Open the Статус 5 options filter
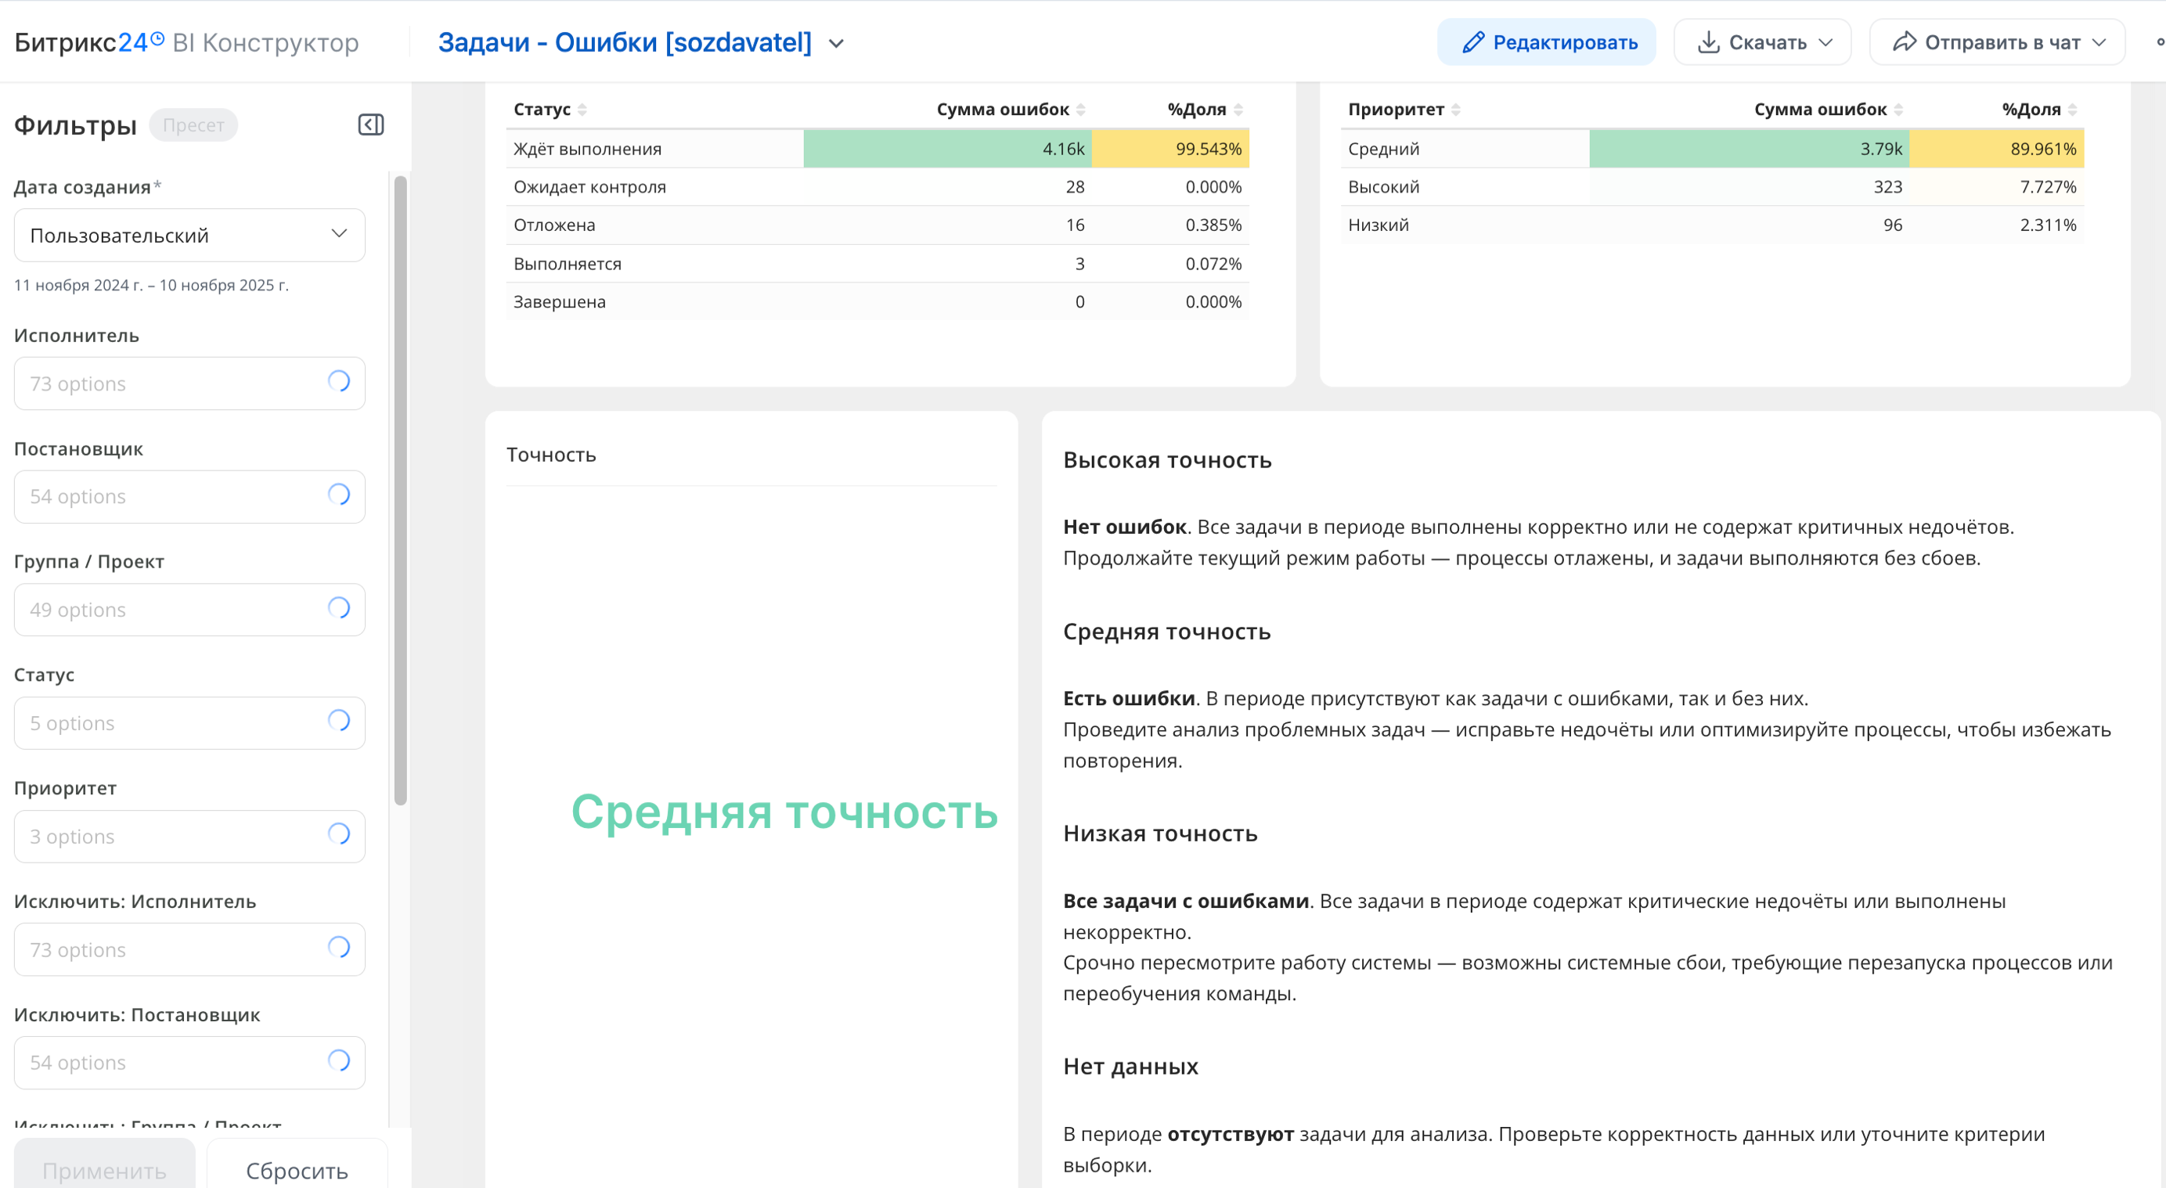The image size is (2166, 1188). click(189, 723)
